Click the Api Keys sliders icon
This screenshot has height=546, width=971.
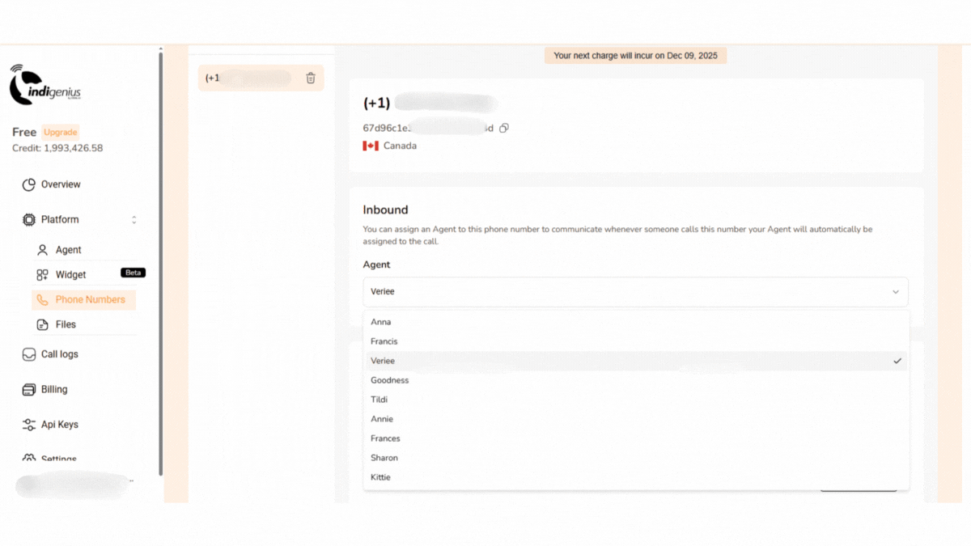click(x=29, y=425)
